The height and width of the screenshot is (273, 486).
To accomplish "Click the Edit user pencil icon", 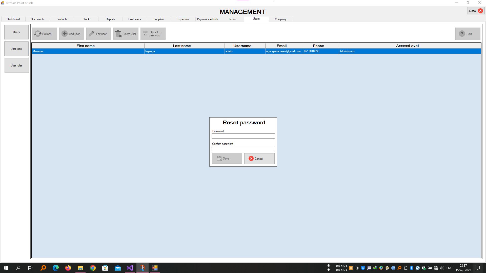I will [92, 34].
